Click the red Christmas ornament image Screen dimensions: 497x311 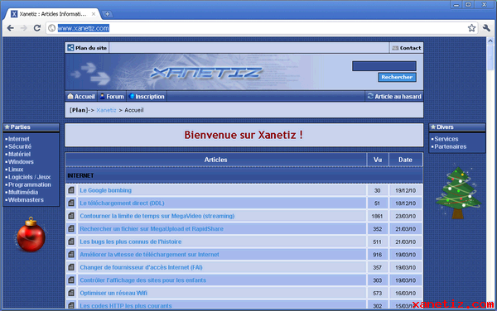click(x=31, y=234)
